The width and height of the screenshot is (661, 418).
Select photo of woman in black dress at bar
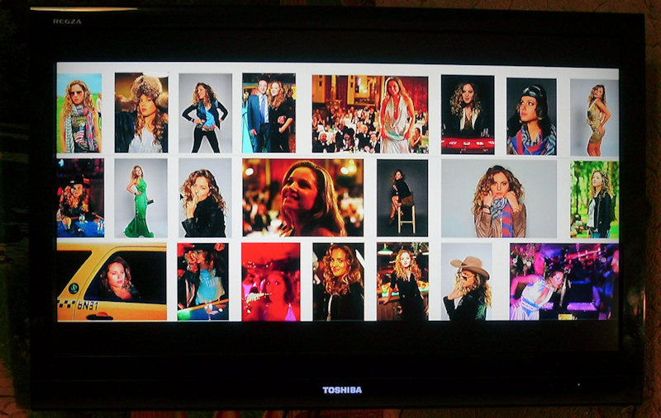point(402,282)
